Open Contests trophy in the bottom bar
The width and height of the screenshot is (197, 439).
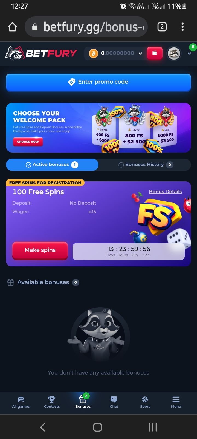coord(52,402)
